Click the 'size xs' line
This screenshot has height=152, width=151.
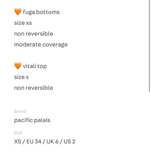pos(23,23)
